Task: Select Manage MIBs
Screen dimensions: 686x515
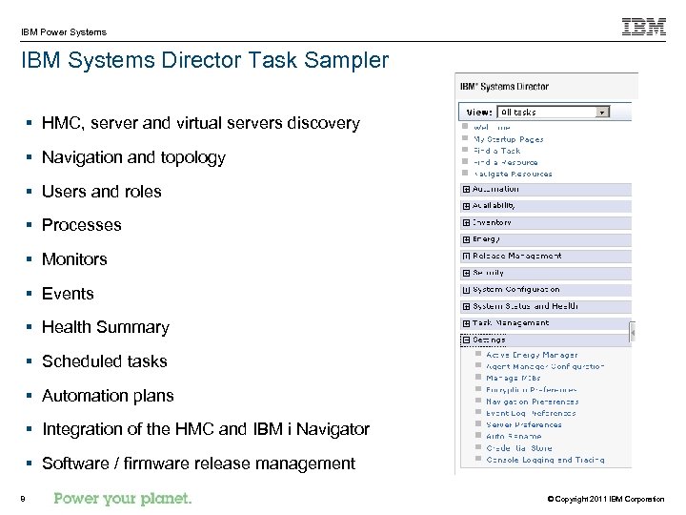Action: pos(514,378)
